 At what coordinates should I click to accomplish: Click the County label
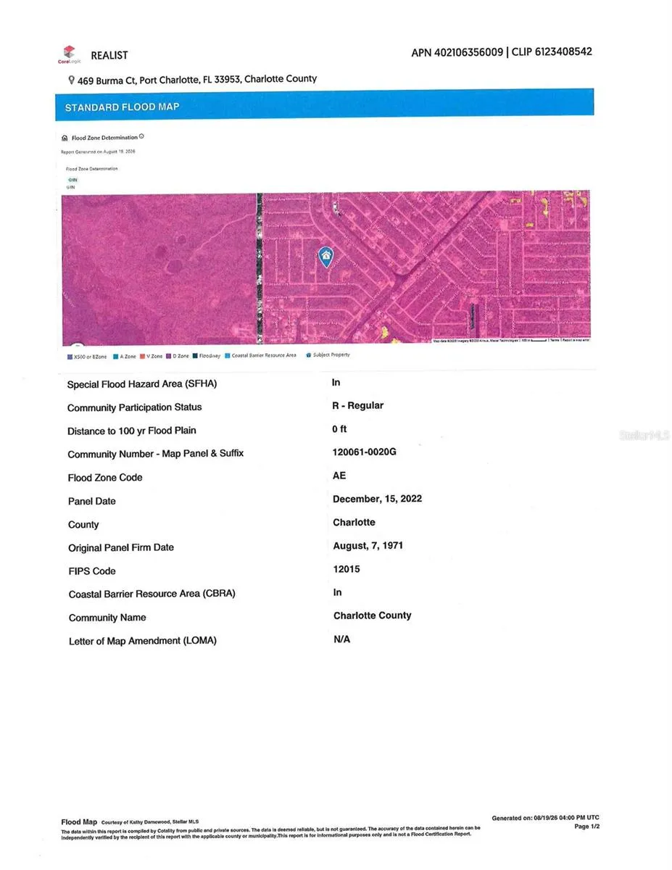tap(83, 525)
